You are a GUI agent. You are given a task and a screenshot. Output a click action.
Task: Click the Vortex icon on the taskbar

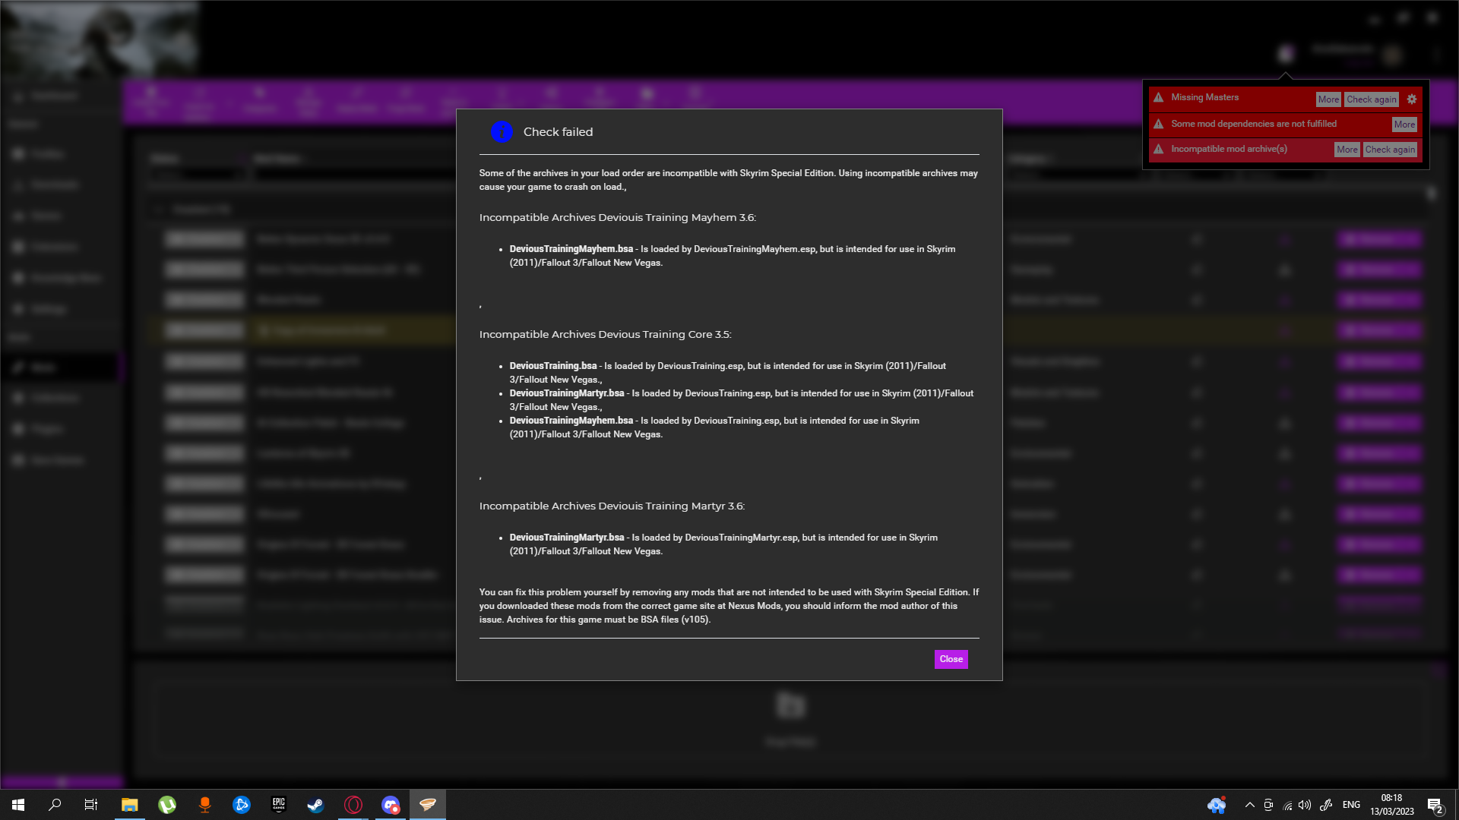428,805
